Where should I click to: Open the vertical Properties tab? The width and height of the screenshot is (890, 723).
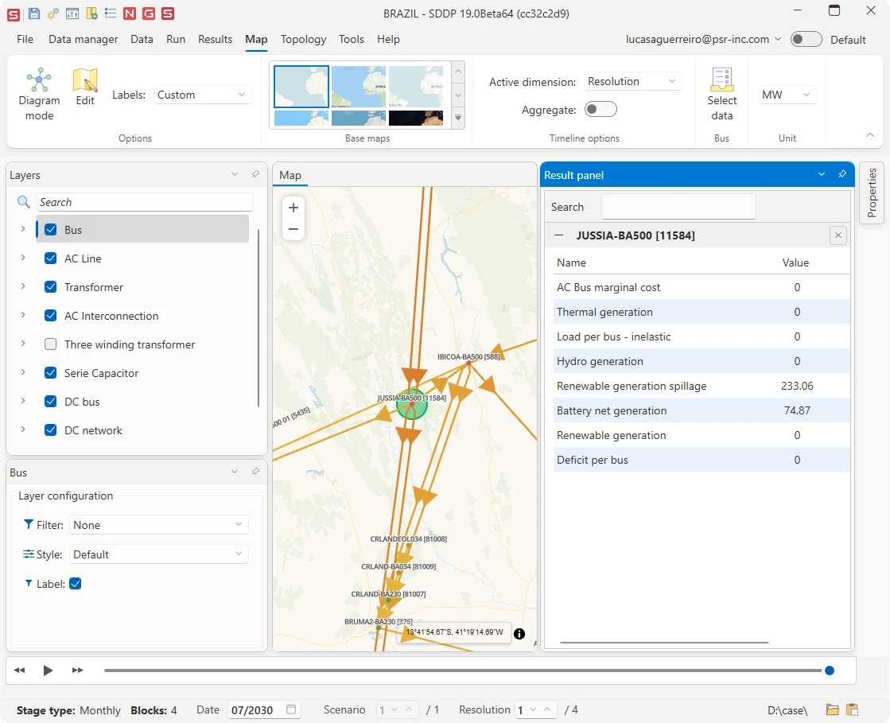pos(872,193)
